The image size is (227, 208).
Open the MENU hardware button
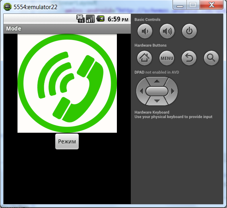[x=167, y=58]
